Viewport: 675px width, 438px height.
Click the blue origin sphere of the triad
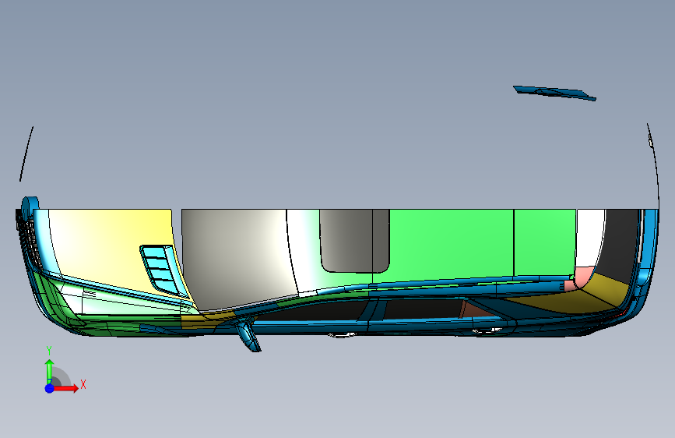coord(49,388)
